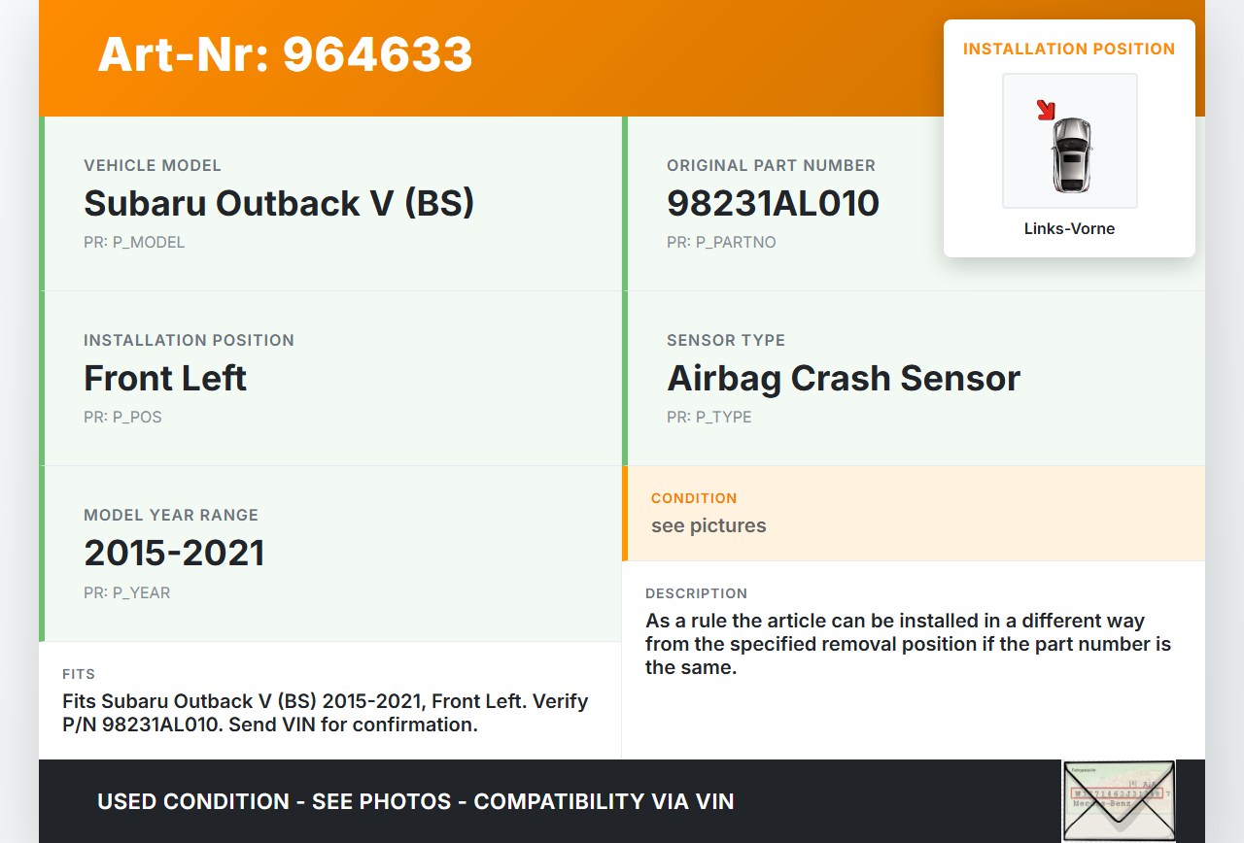The image size is (1244, 843).
Task: Click the Fits compatibility paragraph
Action: (x=325, y=713)
